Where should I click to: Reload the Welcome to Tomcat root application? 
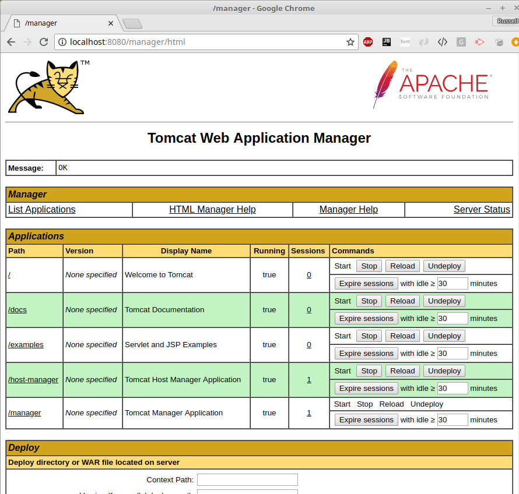[402, 266]
